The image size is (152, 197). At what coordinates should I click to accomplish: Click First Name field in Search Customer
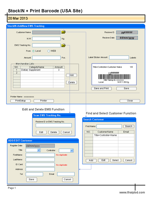[109, 126]
